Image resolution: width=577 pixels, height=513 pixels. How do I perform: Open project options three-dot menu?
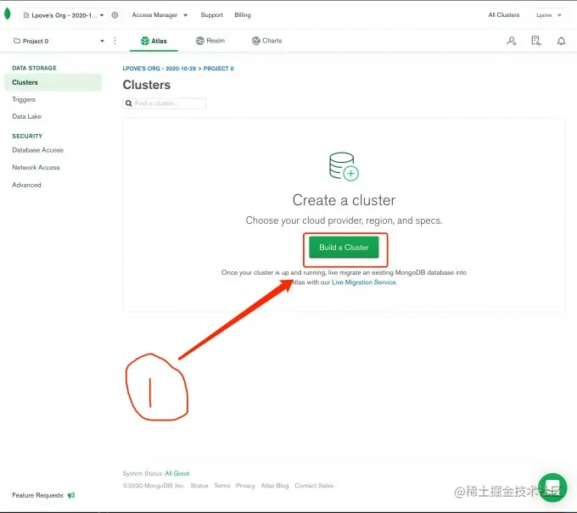coord(115,41)
